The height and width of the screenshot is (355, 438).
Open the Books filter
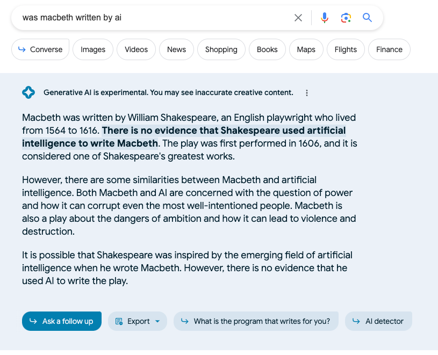click(267, 49)
